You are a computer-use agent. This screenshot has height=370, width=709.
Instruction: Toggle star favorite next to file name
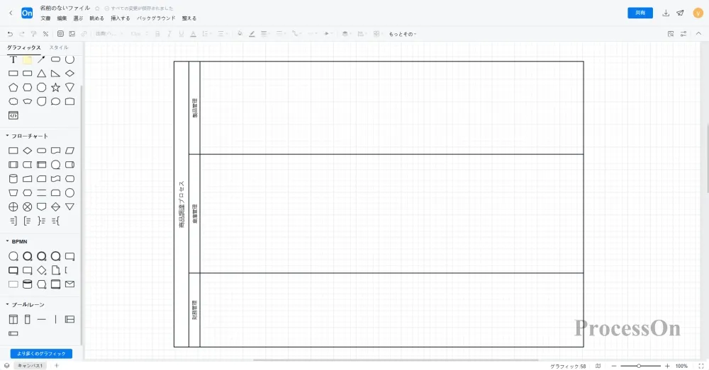[97, 8]
